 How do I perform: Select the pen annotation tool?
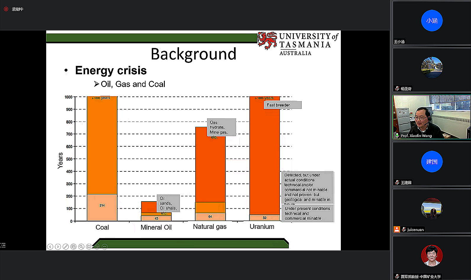[66, 247]
